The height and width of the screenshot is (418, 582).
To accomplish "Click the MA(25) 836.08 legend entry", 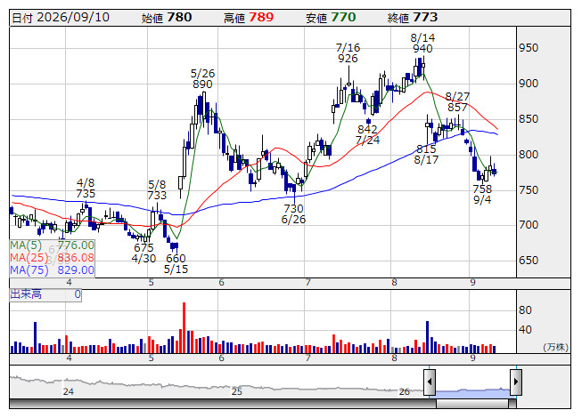I will coord(52,258).
